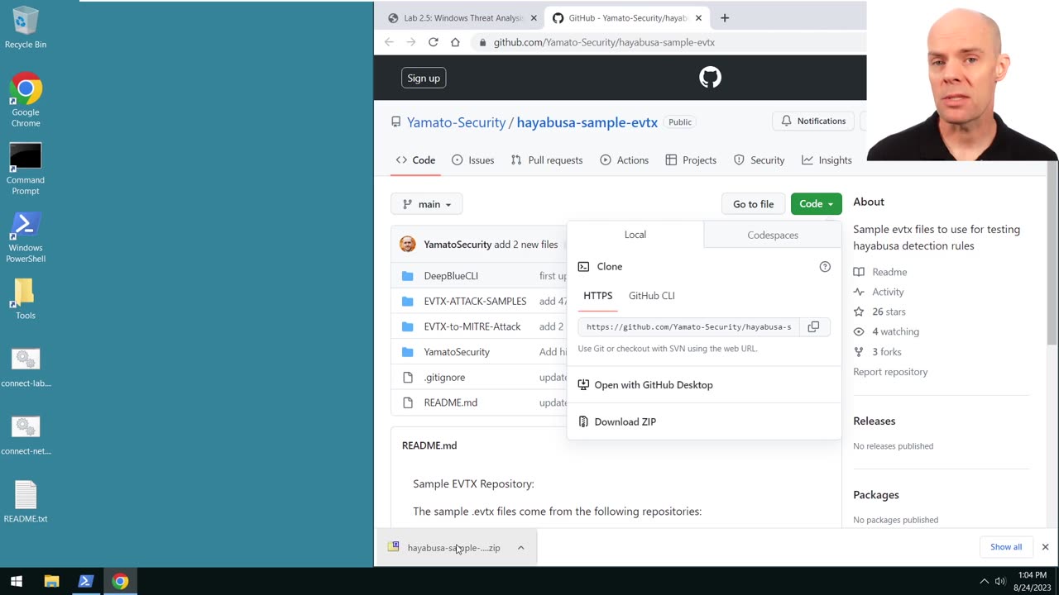
Task: Reload the GitHub page
Action: point(433,42)
